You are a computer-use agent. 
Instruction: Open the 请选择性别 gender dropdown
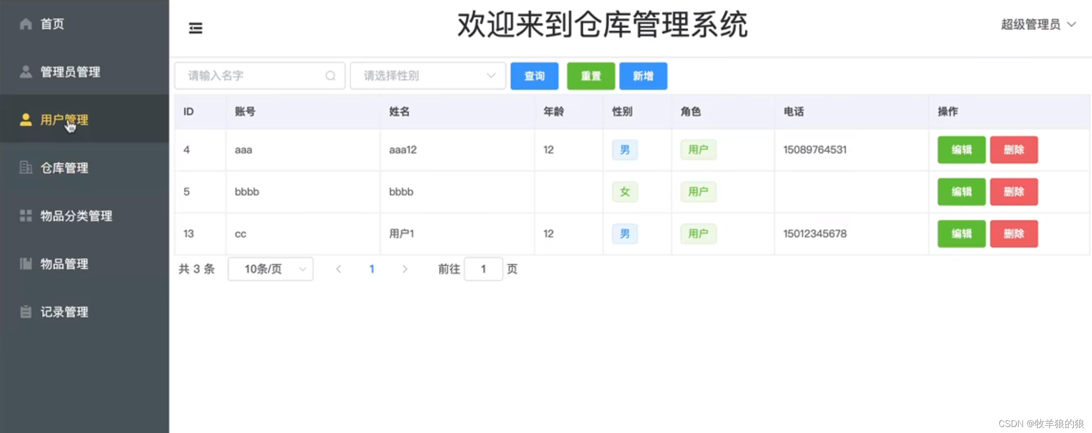tap(428, 76)
